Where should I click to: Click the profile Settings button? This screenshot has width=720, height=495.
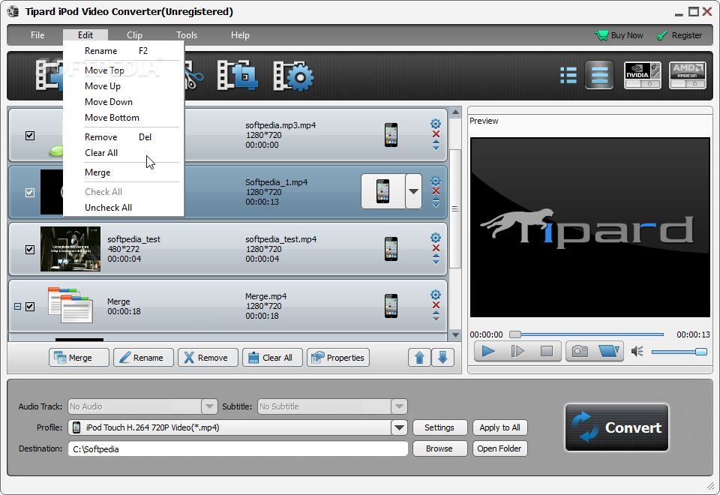click(x=440, y=427)
